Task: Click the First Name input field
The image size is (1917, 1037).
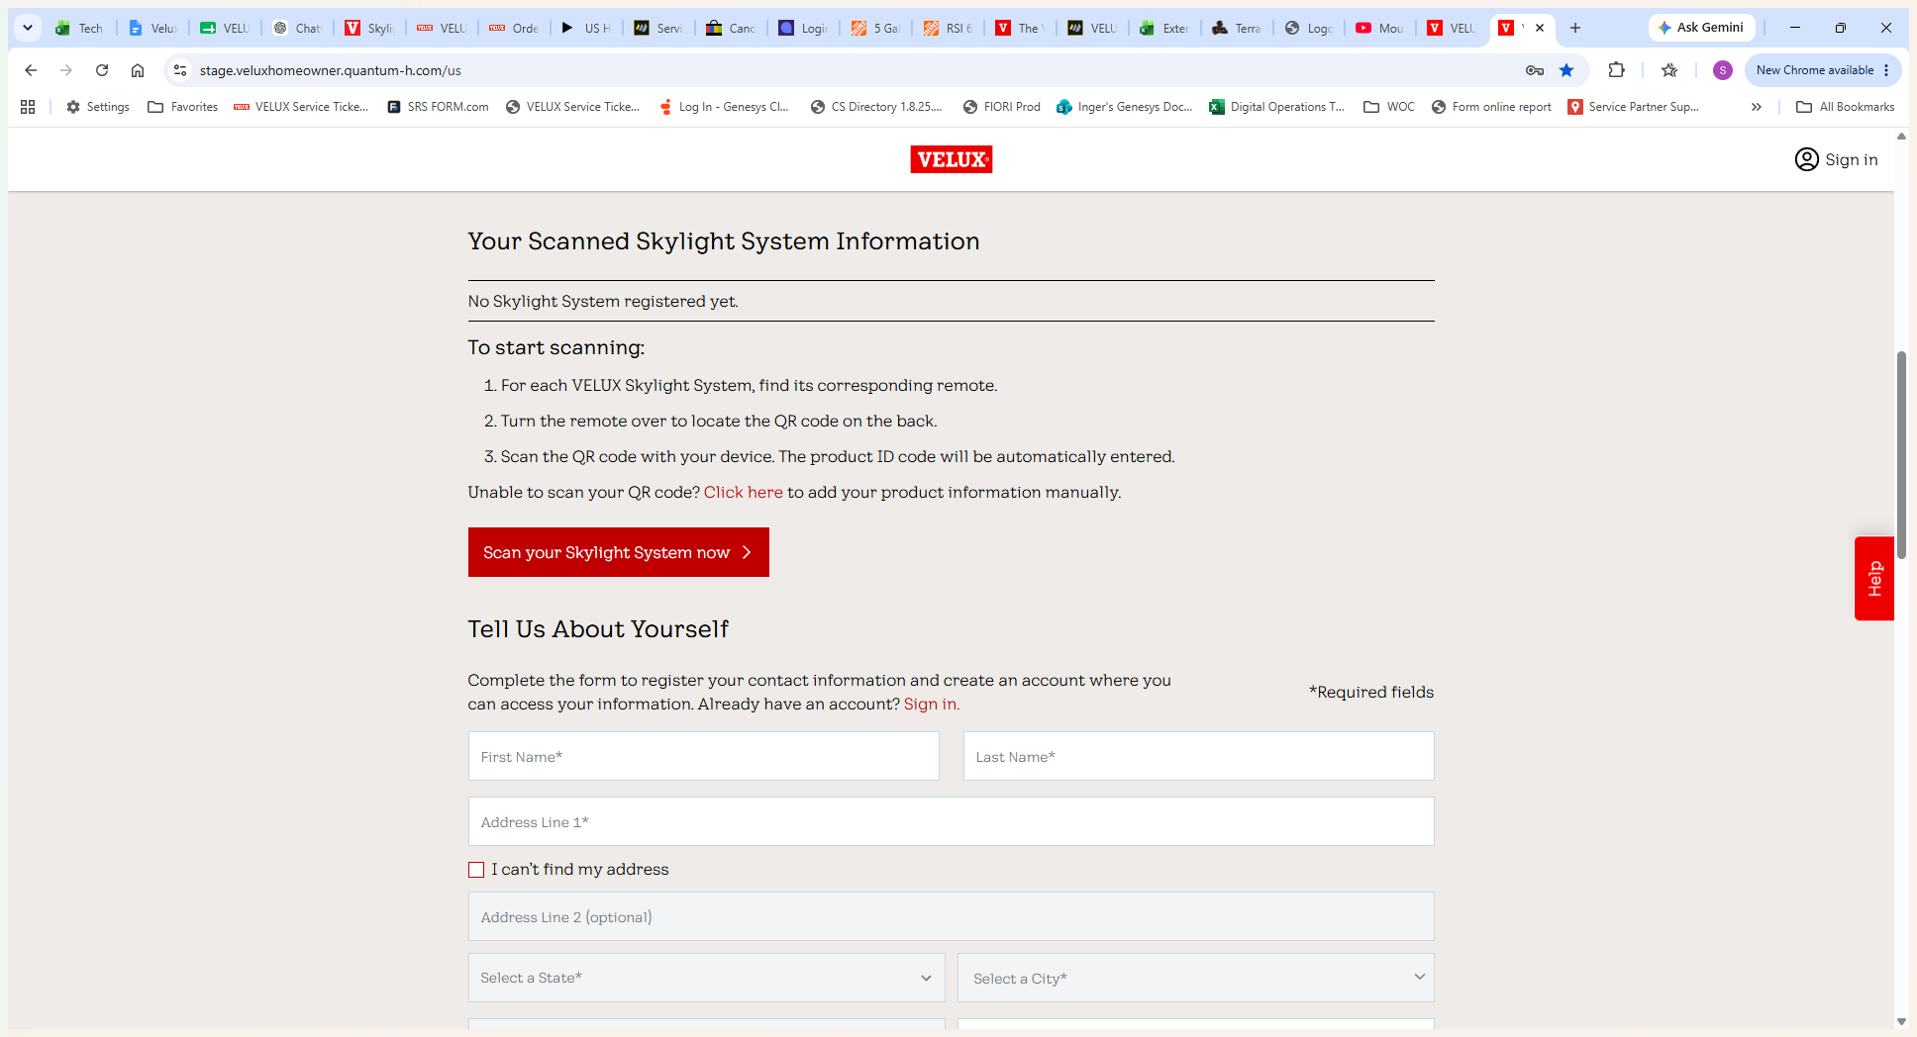Action: [x=703, y=756]
